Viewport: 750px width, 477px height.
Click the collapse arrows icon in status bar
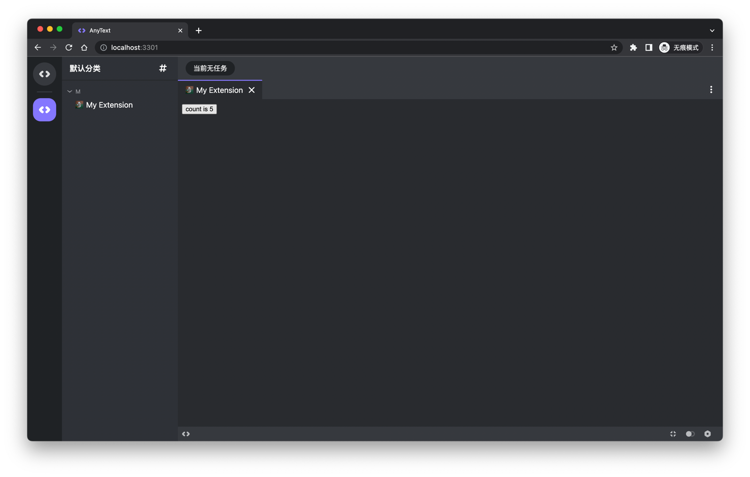coord(673,434)
